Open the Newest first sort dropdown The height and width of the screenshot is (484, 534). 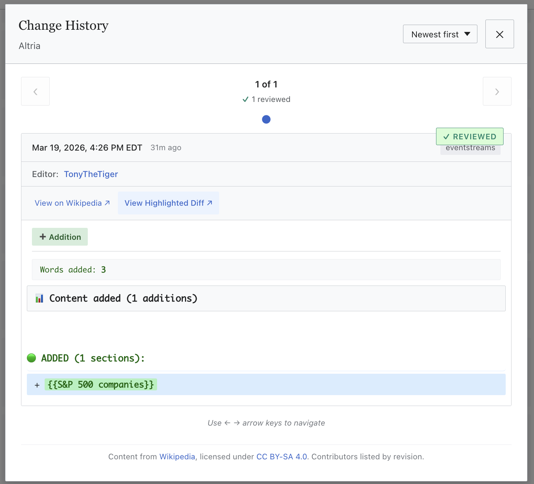coord(440,34)
